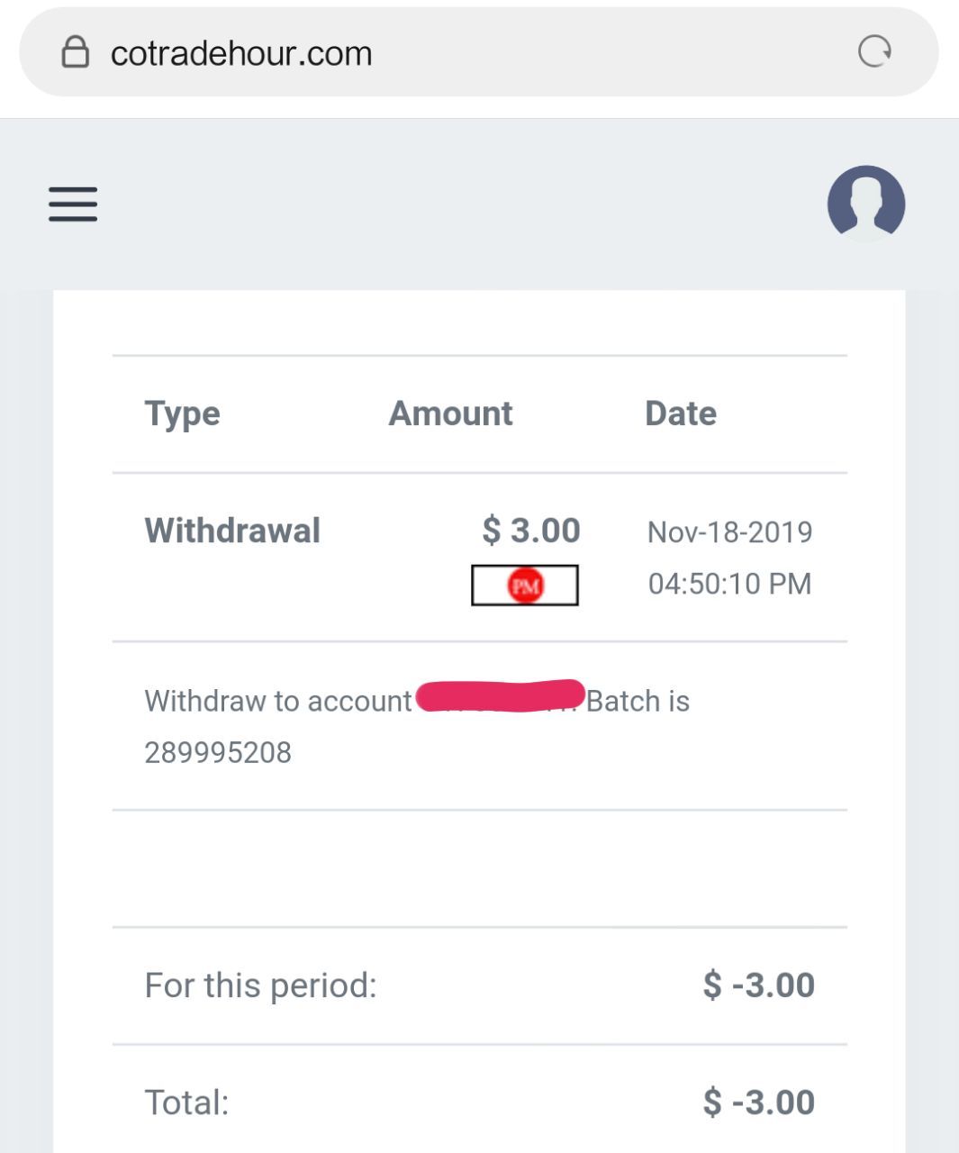Click the $ 3.00 withdrawal amount
Screen dimensions: 959x1153
[531, 531]
